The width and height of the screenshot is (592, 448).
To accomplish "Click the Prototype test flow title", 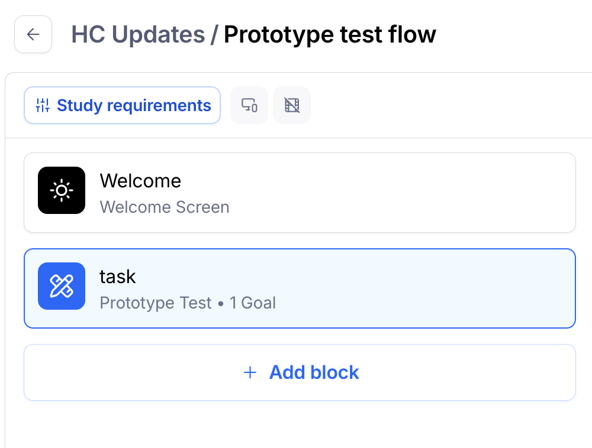I will 330,34.
